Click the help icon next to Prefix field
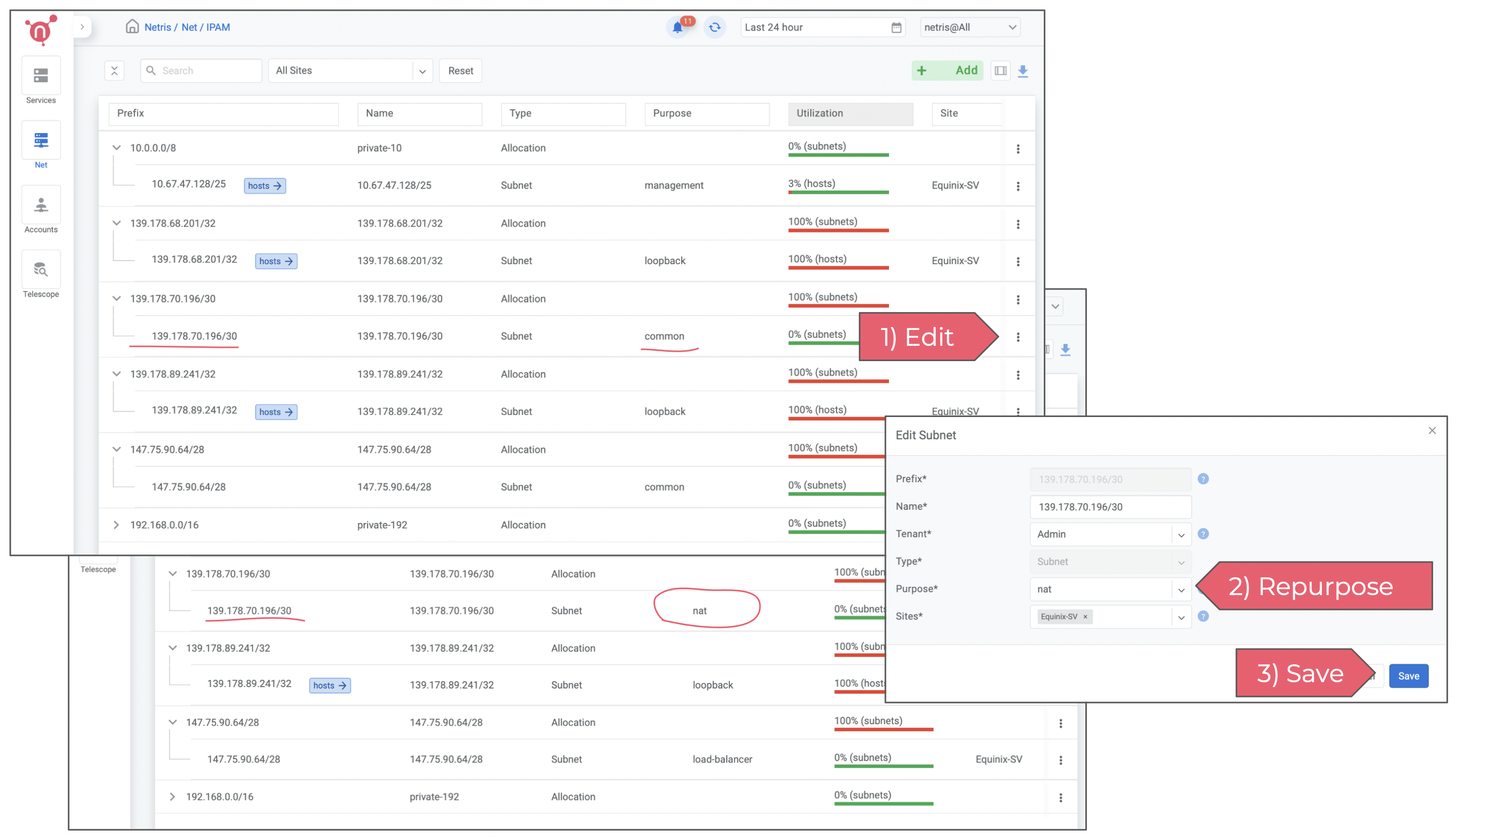Viewport: 1489px width, 837px height. 1203,479
